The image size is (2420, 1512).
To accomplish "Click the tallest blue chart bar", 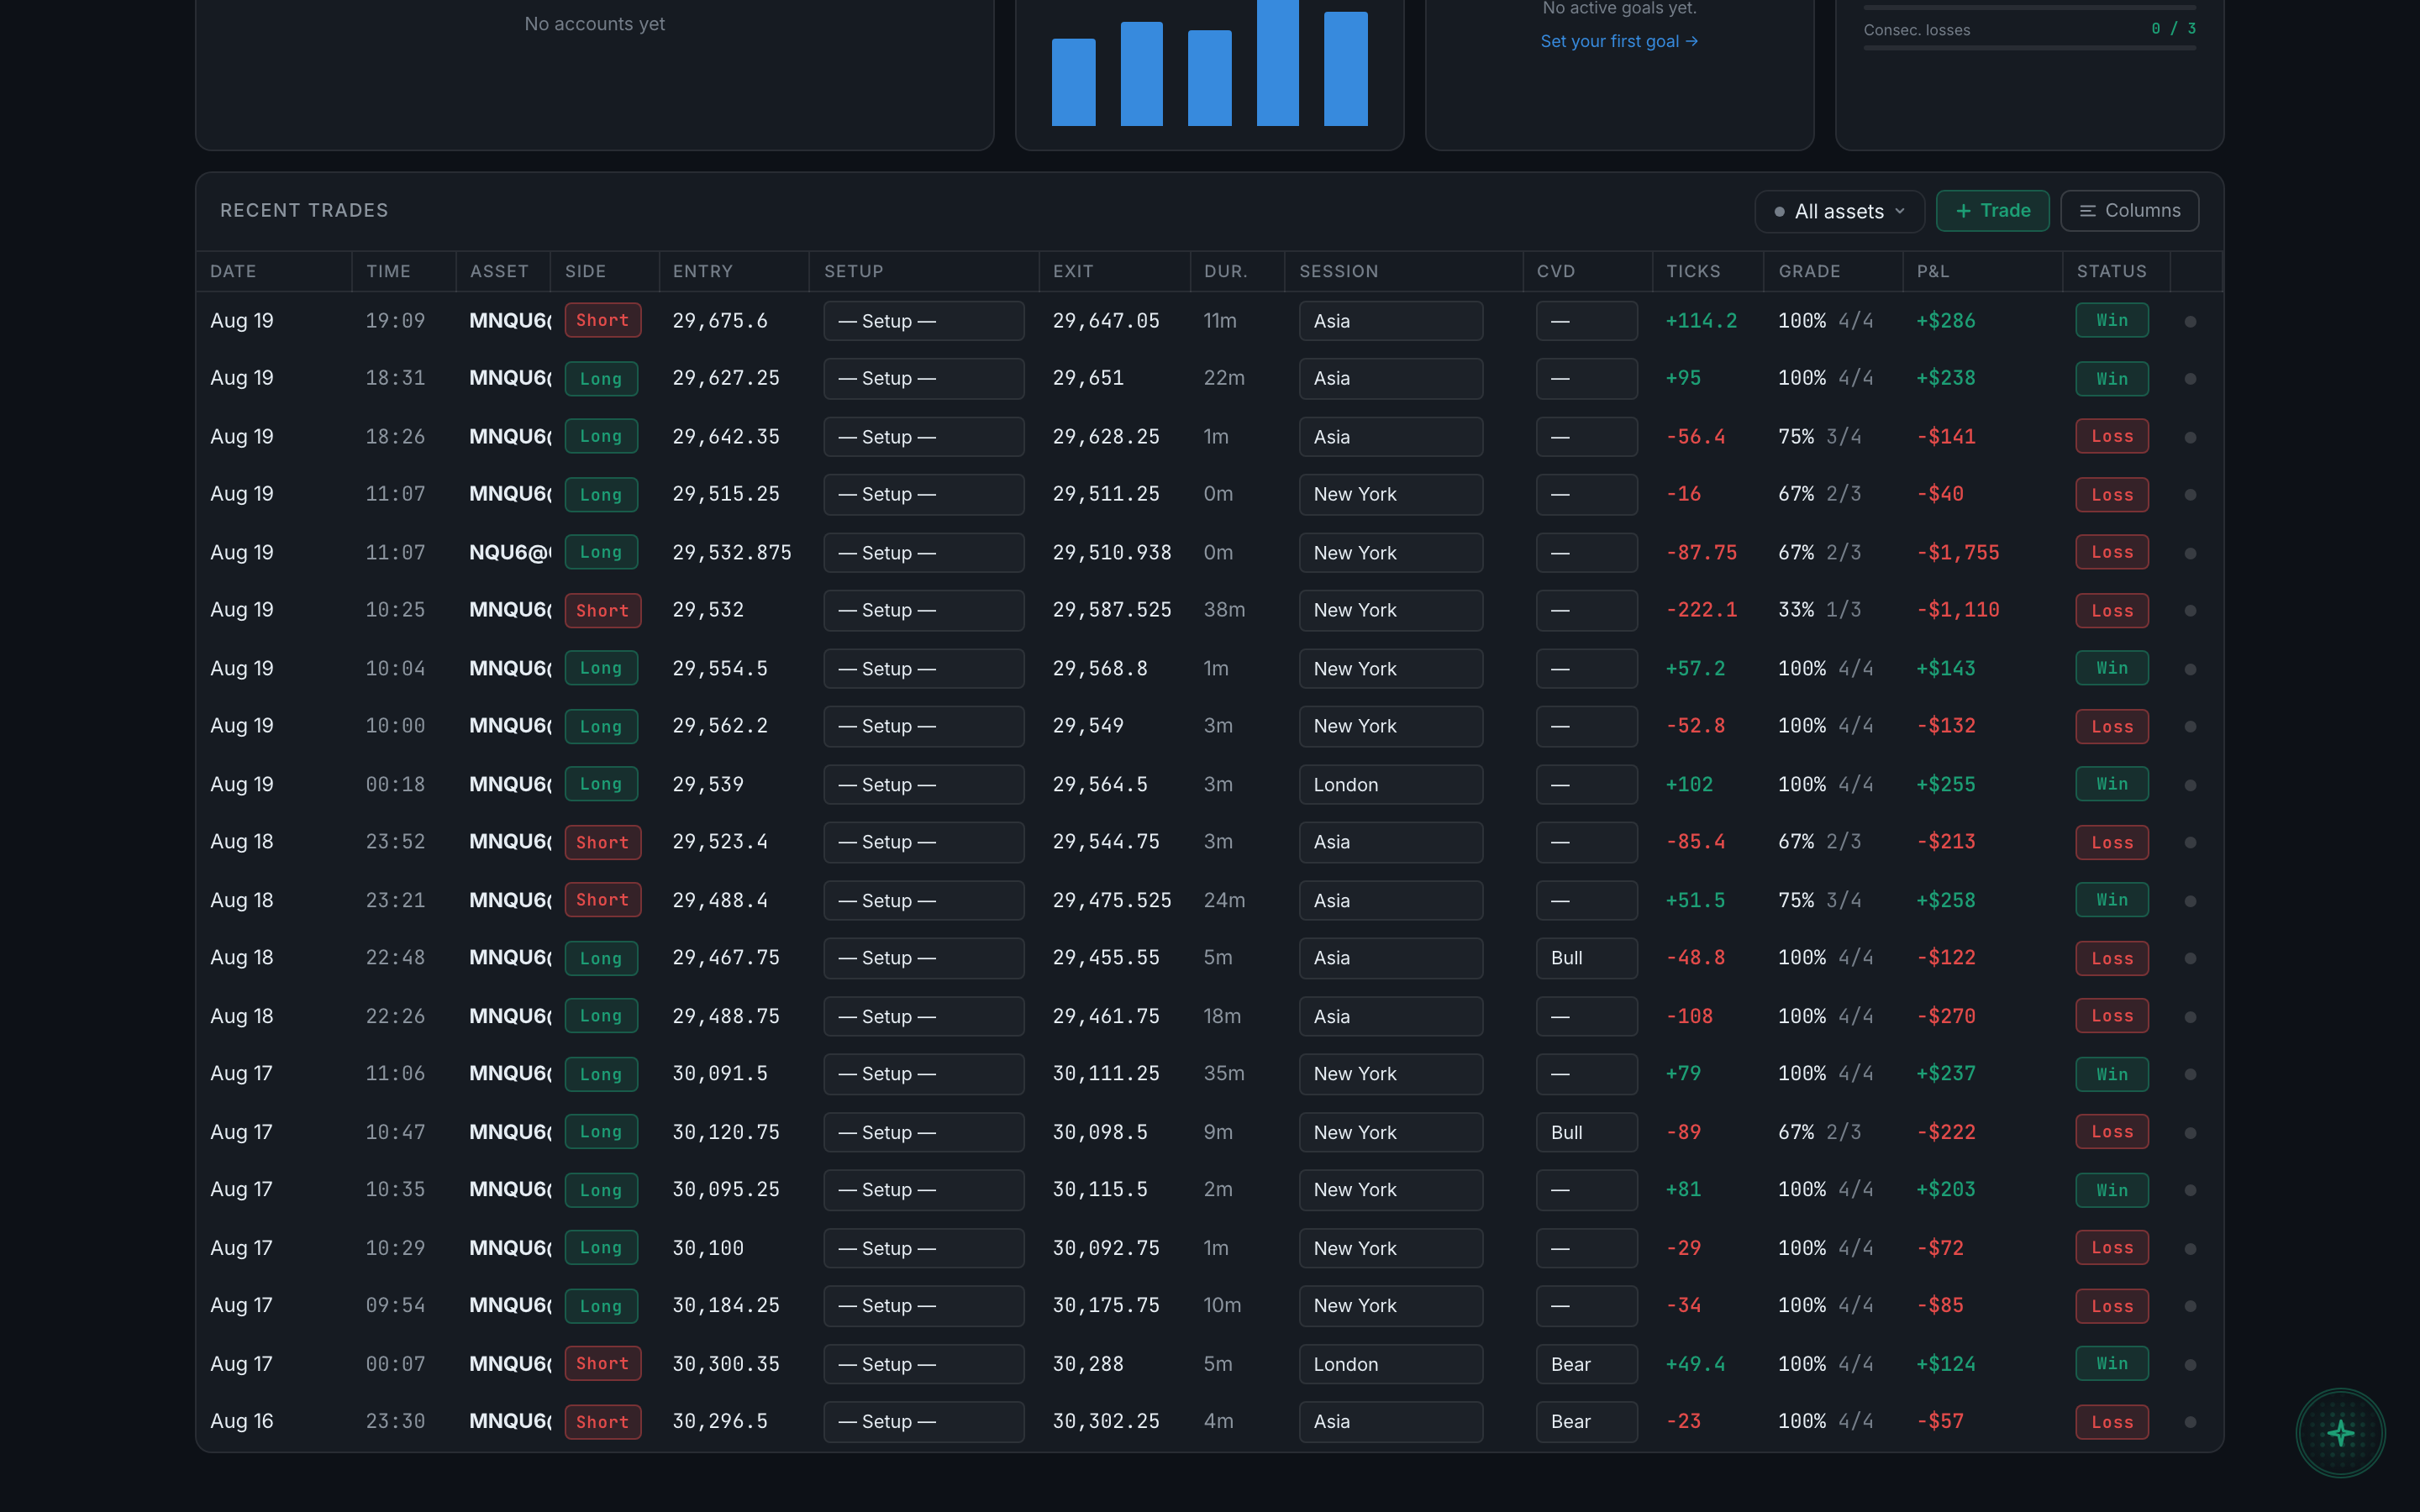I will point(1277,62).
